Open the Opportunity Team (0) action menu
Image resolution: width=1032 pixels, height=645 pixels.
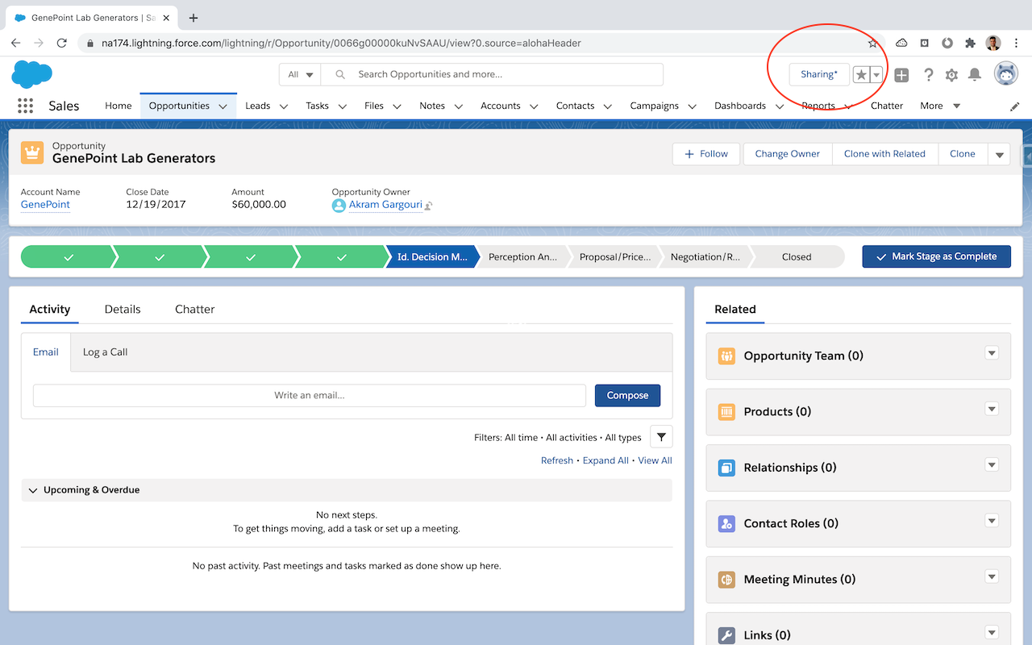(x=992, y=353)
